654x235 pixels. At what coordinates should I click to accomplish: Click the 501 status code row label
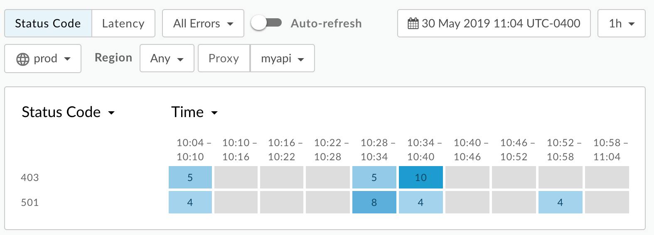click(x=30, y=203)
